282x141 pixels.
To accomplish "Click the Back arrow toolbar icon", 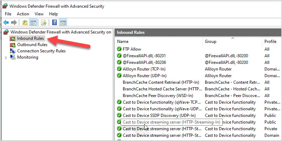I will 6,23.
